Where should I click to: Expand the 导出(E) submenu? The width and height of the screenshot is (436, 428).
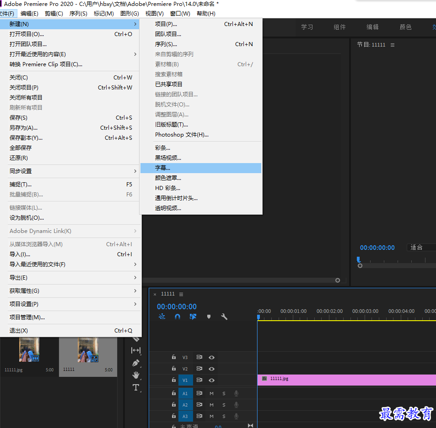click(70, 278)
